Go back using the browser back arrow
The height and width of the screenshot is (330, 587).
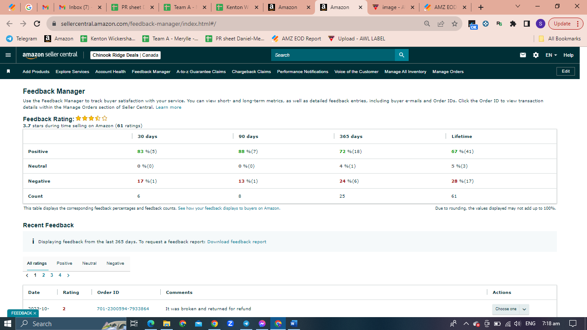pos(9,24)
